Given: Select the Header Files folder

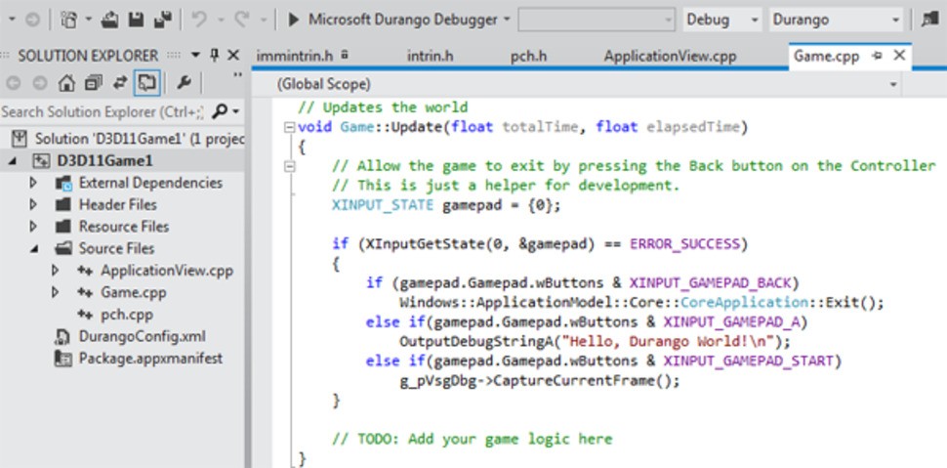Looking at the screenshot, I should pyautogui.click(x=118, y=204).
